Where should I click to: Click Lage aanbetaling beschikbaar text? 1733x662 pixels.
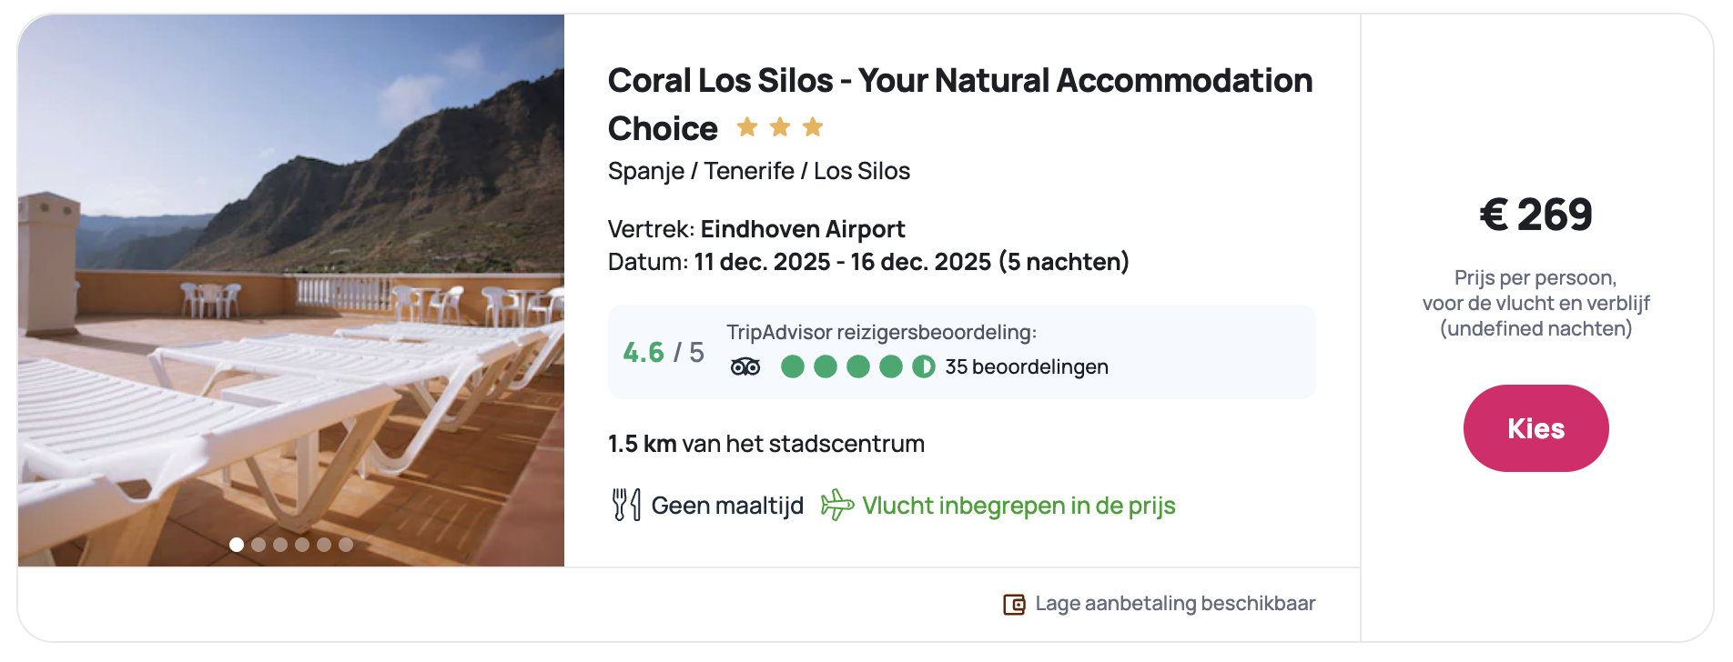[1175, 604]
